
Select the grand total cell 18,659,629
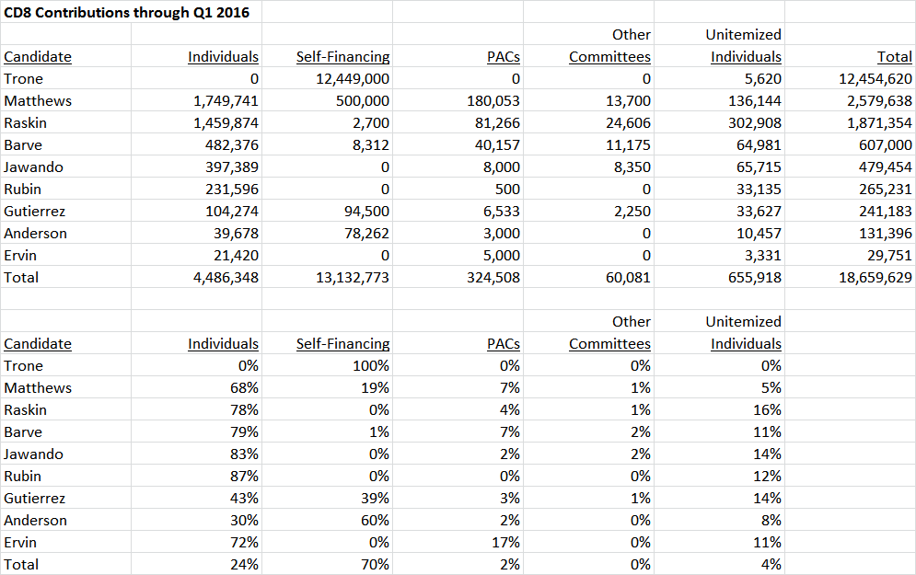coord(875,277)
